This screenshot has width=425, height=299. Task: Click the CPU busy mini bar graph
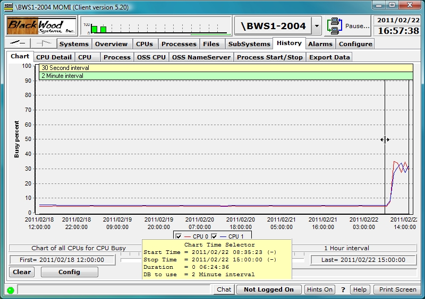tap(156, 27)
